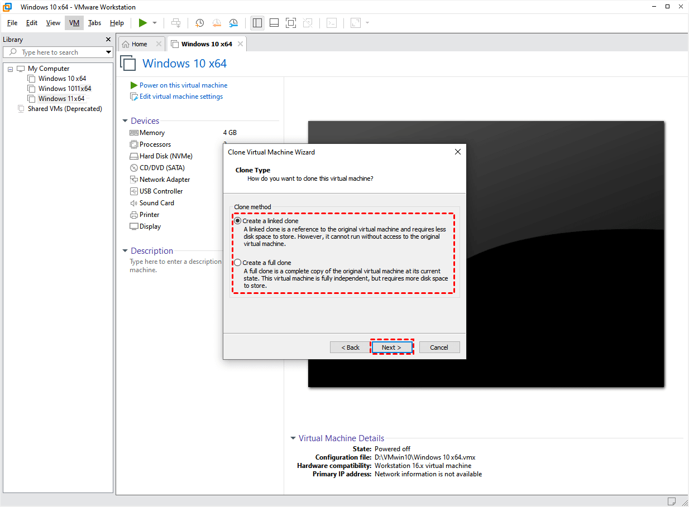Viewport: 689px width, 507px height.
Task: Click Power on this virtual machine link
Action: tap(183, 85)
